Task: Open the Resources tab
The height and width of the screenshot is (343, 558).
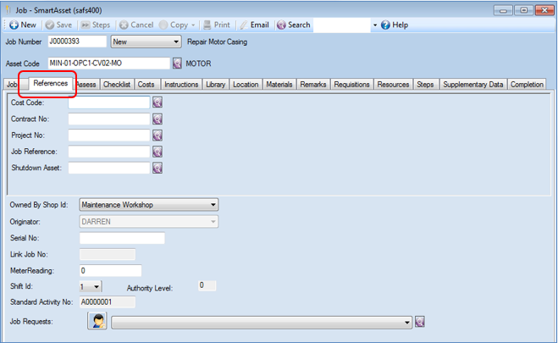Action: [393, 85]
